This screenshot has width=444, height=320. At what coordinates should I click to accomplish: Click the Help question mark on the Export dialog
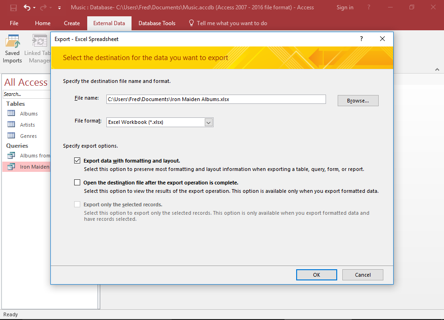click(x=361, y=39)
